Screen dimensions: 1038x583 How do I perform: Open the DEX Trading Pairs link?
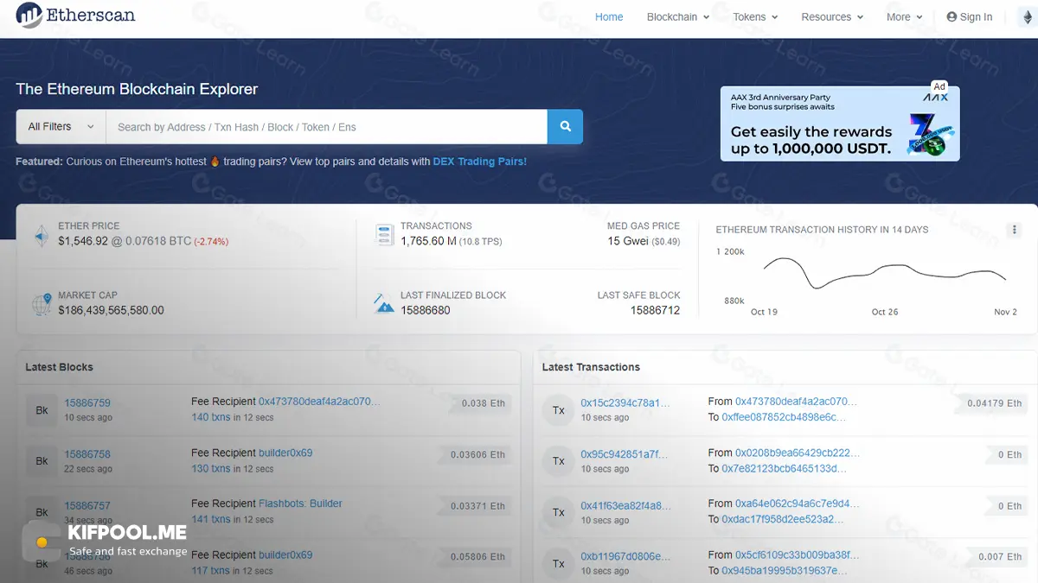coord(479,162)
